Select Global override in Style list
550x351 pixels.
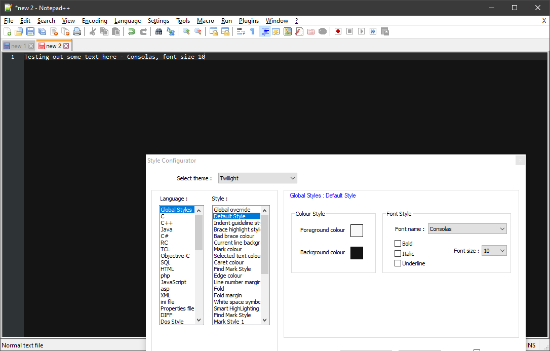(237, 210)
